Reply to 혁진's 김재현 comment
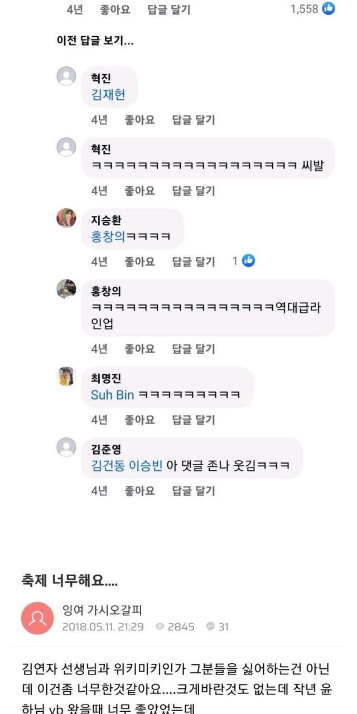This screenshot has width=357, height=714. click(193, 120)
